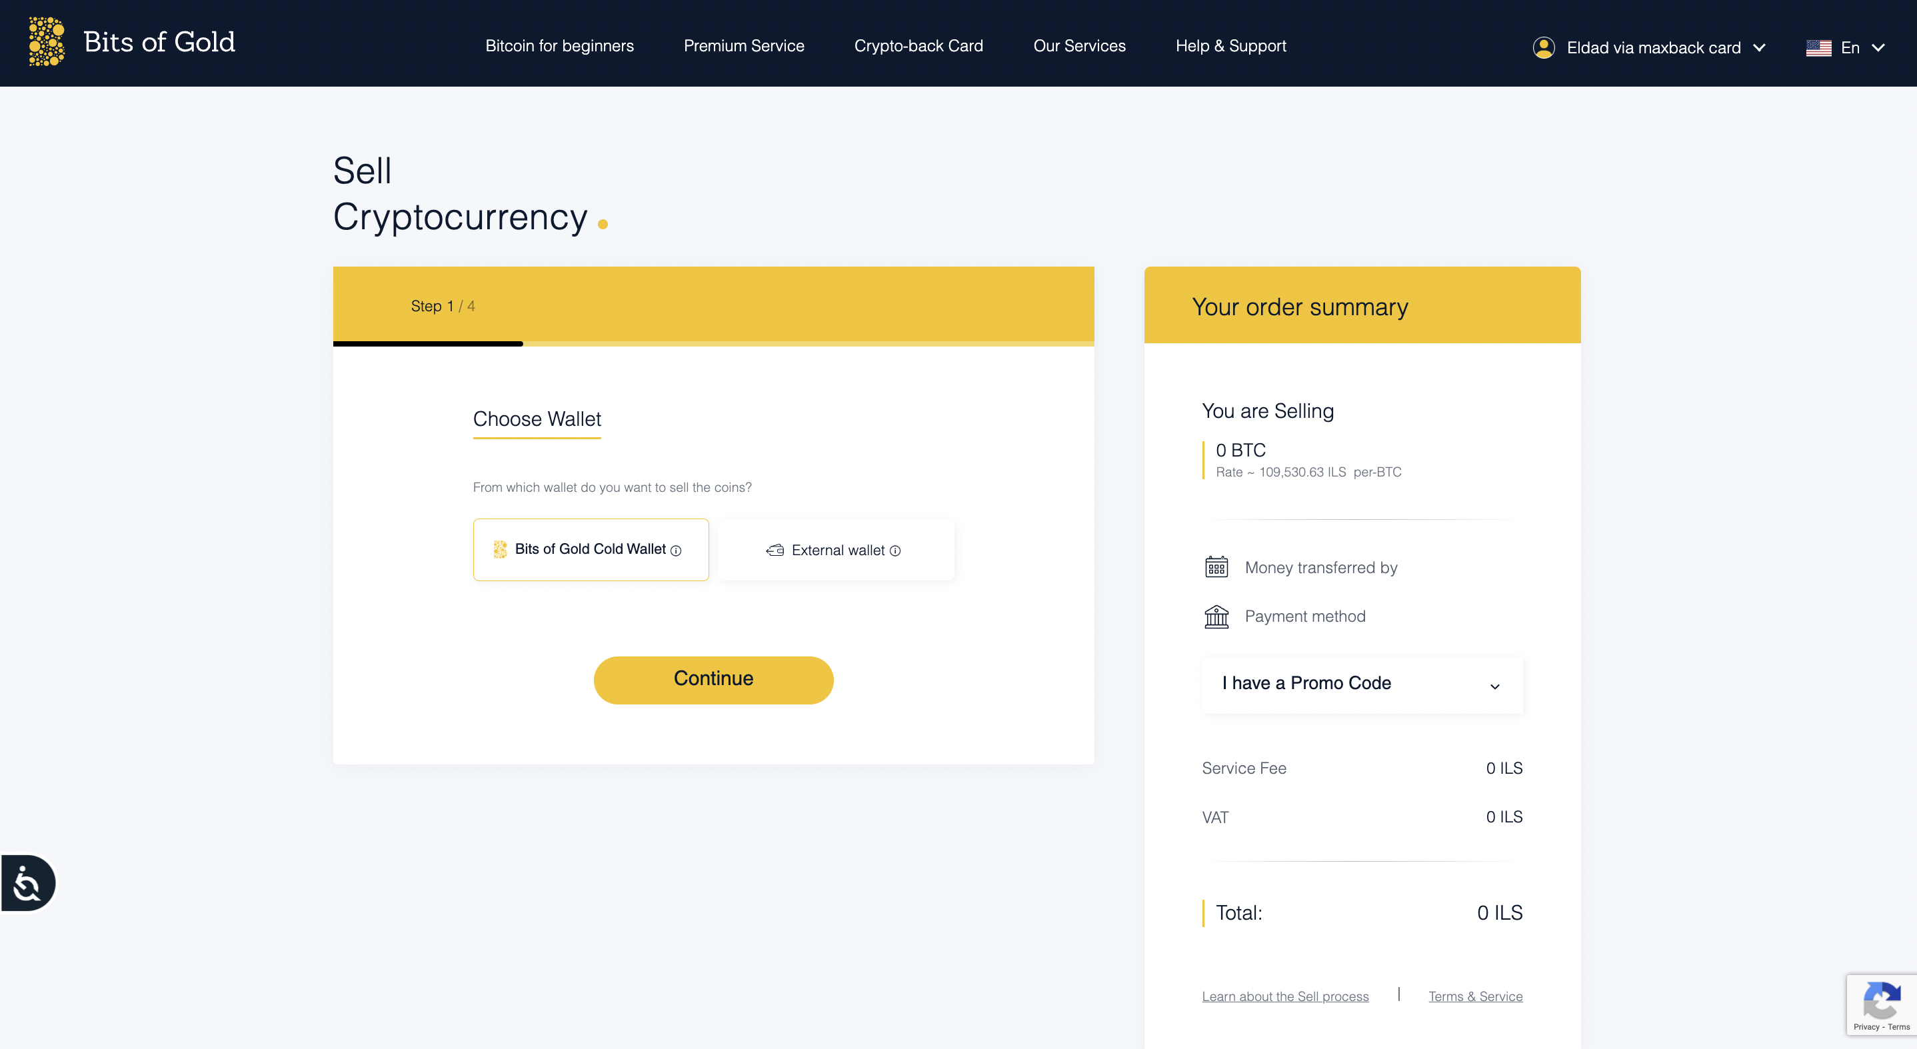This screenshot has height=1049, width=1917.
Task: Open Terms & Service link
Action: click(1474, 996)
